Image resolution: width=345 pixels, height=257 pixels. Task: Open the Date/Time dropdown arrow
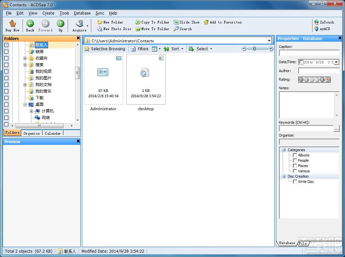[336, 62]
